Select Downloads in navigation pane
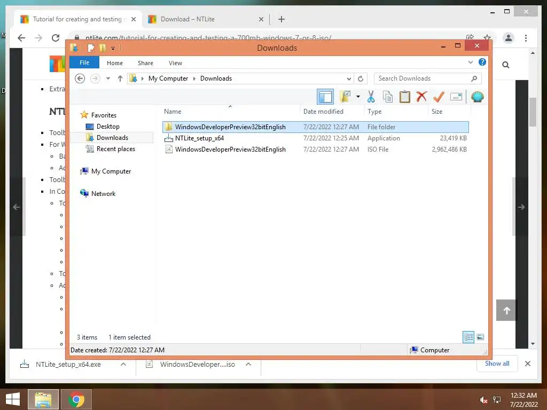The width and height of the screenshot is (547, 410). point(112,137)
